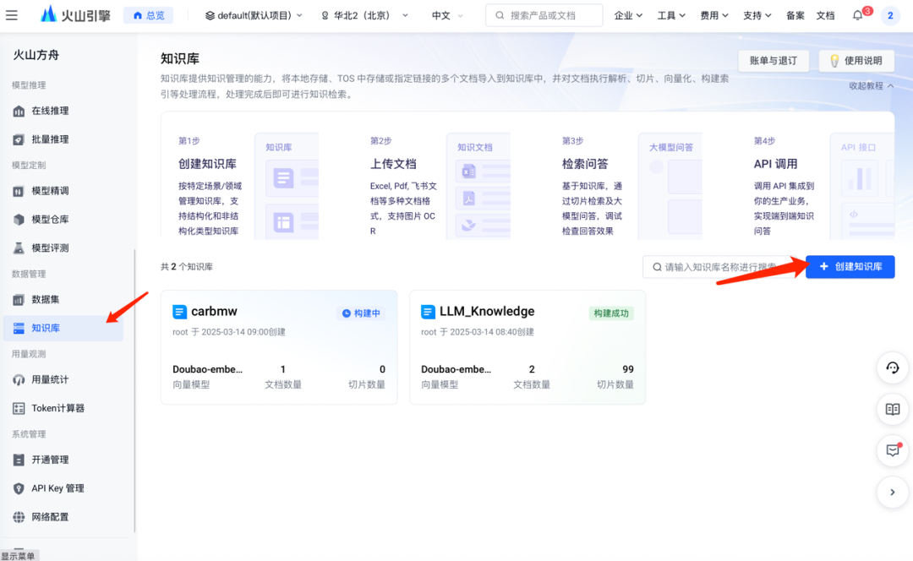Open the 费用 menu
The height and width of the screenshot is (561, 913).
pos(714,15)
